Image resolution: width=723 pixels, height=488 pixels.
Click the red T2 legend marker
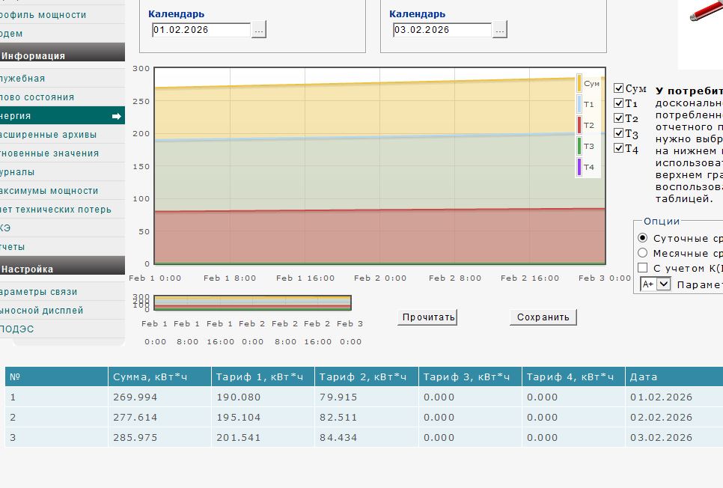pos(579,126)
